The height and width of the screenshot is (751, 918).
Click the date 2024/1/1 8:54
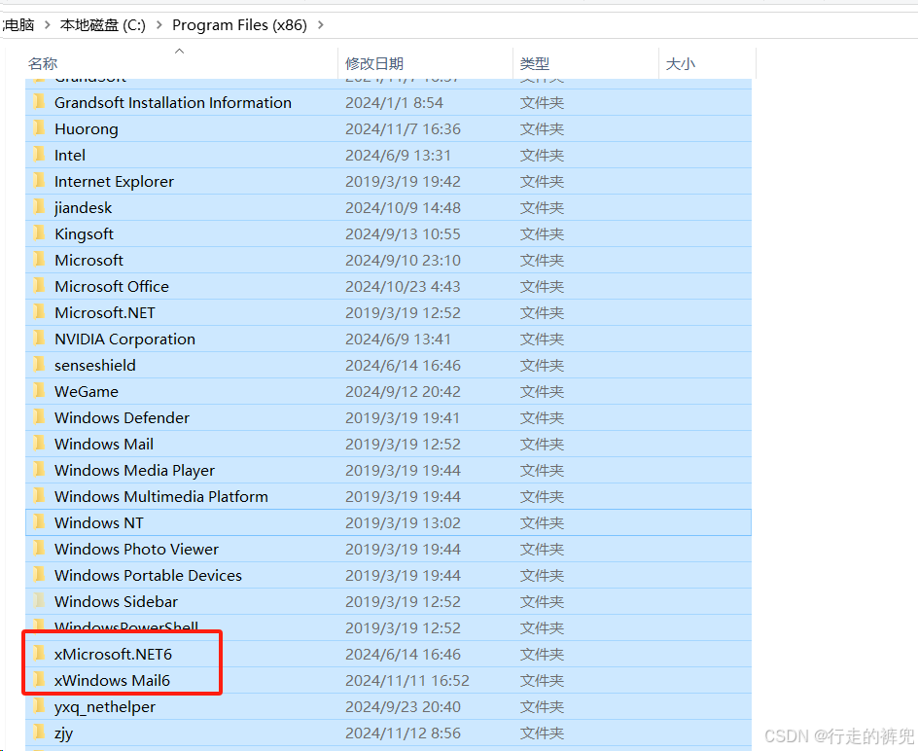(394, 102)
